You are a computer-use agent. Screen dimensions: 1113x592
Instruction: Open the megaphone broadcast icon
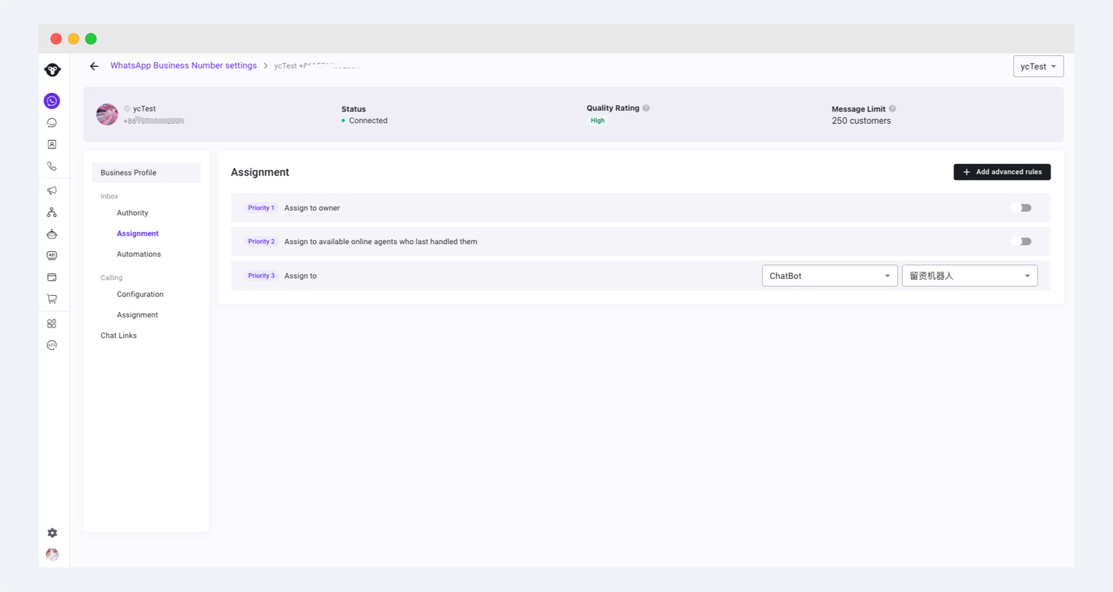pyautogui.click(x=51, y=191)
